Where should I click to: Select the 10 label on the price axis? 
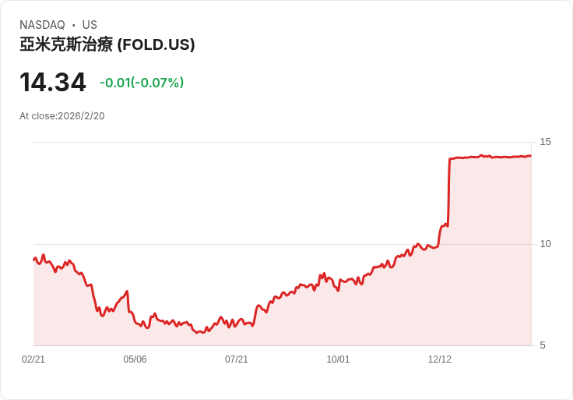click(545, 244)
